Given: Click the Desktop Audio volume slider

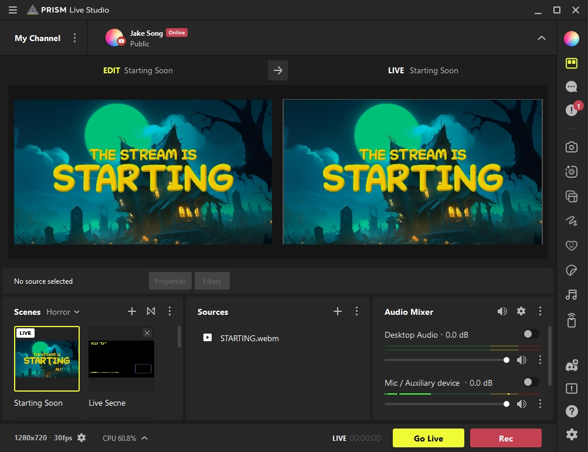Looking at the screenshot, I should 446,360.
